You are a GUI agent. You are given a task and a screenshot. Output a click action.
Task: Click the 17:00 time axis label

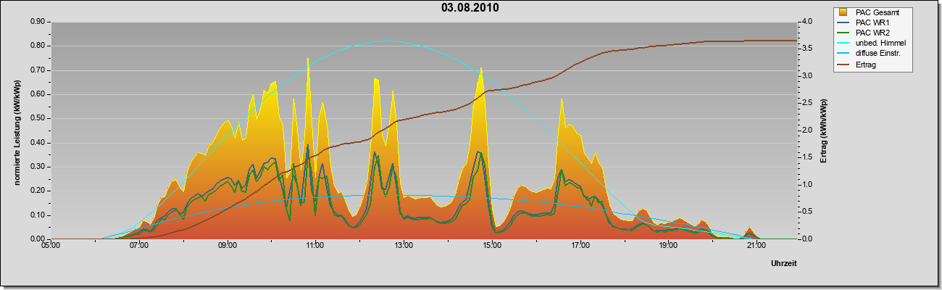tap(580, 246)
